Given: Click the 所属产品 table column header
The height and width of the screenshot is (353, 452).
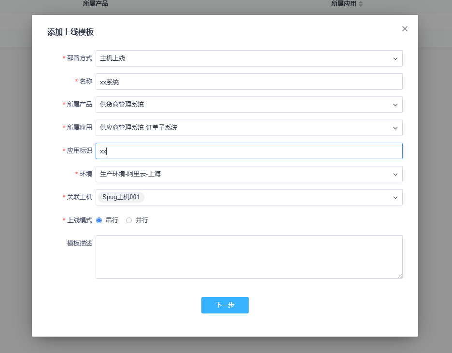Looking at the screenshot, I should (96, 4).
